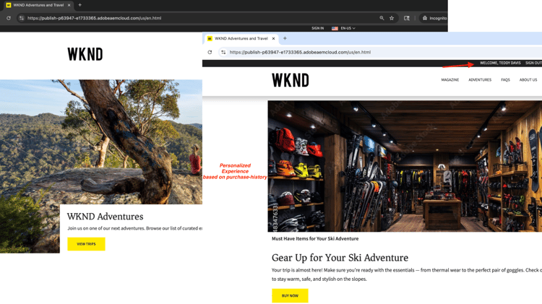Click tab favicon in back window tab
This screenshot has width=542, height=304.
pyautogui.click(x=9, y=5)
